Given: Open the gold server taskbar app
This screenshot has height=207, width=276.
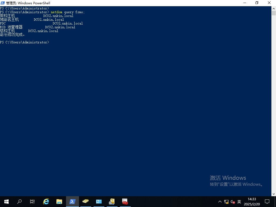Looking at the screenshot, I should click(112, 201).
